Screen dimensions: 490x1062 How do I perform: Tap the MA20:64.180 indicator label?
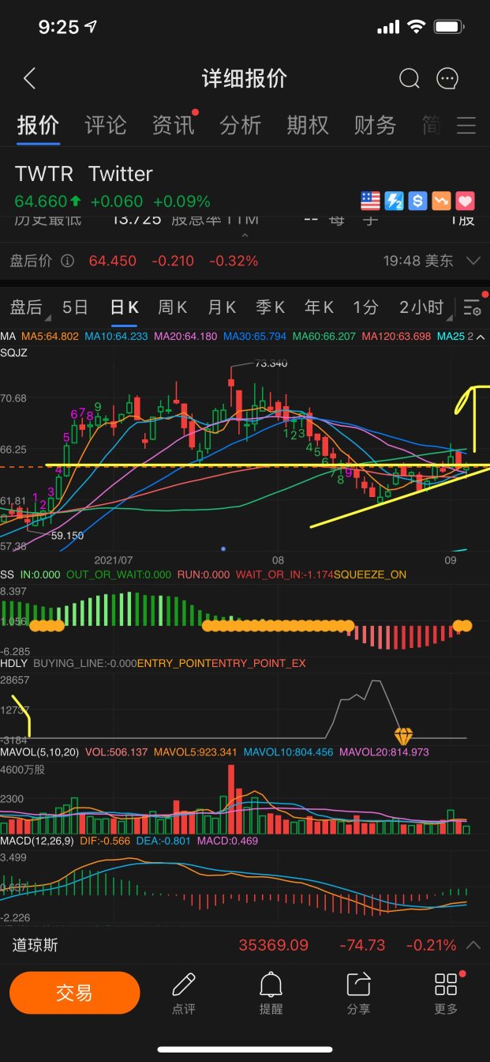185,337
